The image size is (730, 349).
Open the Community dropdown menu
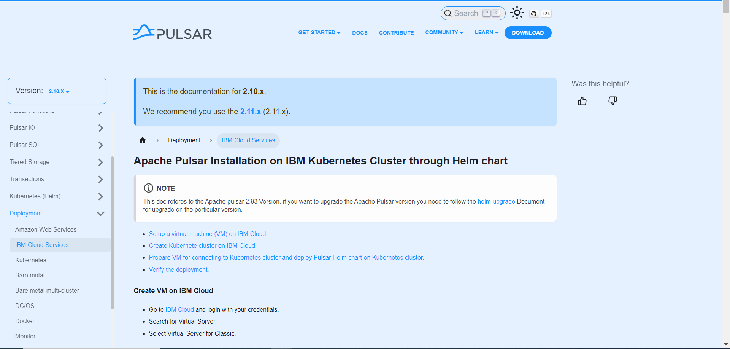tap(444, 33)
